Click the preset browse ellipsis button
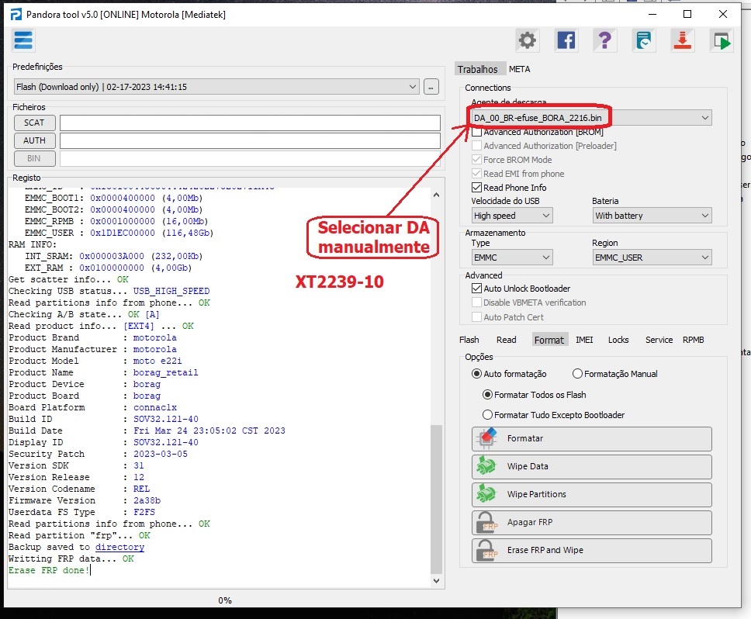Screen dimensions: 751x619 pos(431,87)
